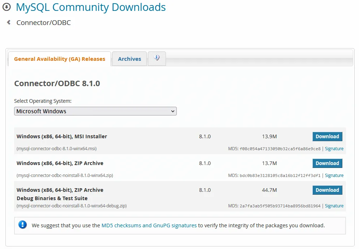Click the MySQL Community Downloads heading link

91,7
